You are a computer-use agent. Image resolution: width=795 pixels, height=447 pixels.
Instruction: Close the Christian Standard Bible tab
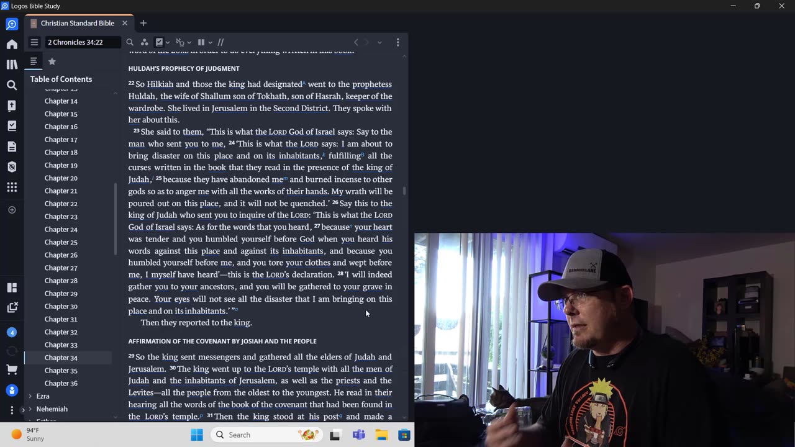125,23
